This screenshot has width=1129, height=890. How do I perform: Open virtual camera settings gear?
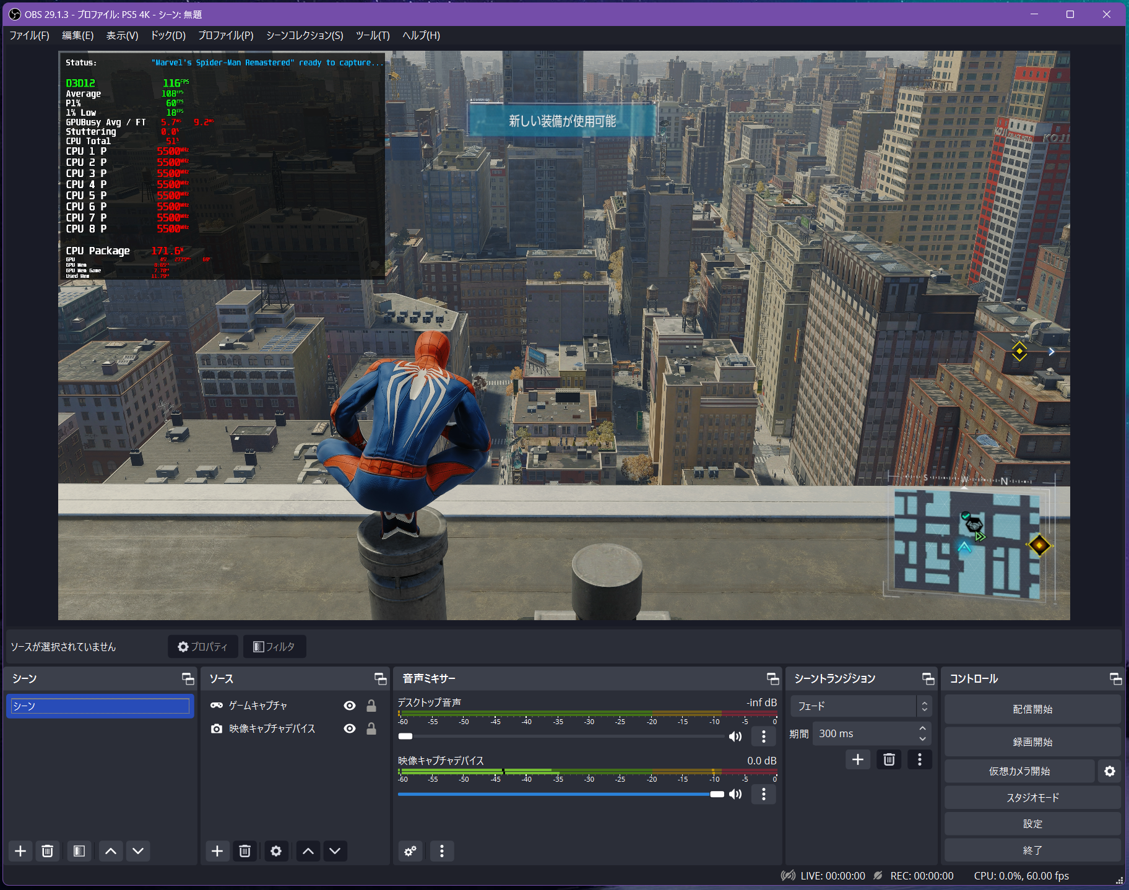[1109, 771]
